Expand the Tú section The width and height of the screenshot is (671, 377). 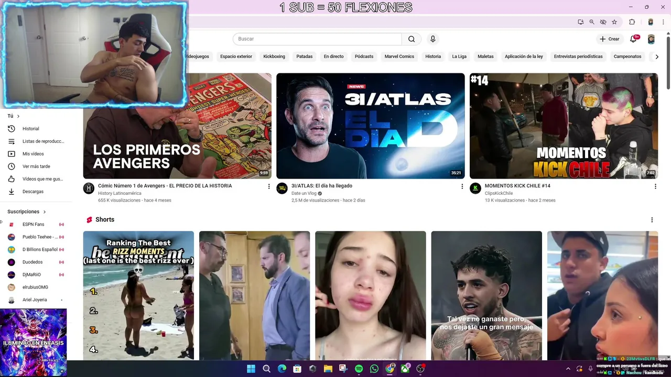[14, 116]
